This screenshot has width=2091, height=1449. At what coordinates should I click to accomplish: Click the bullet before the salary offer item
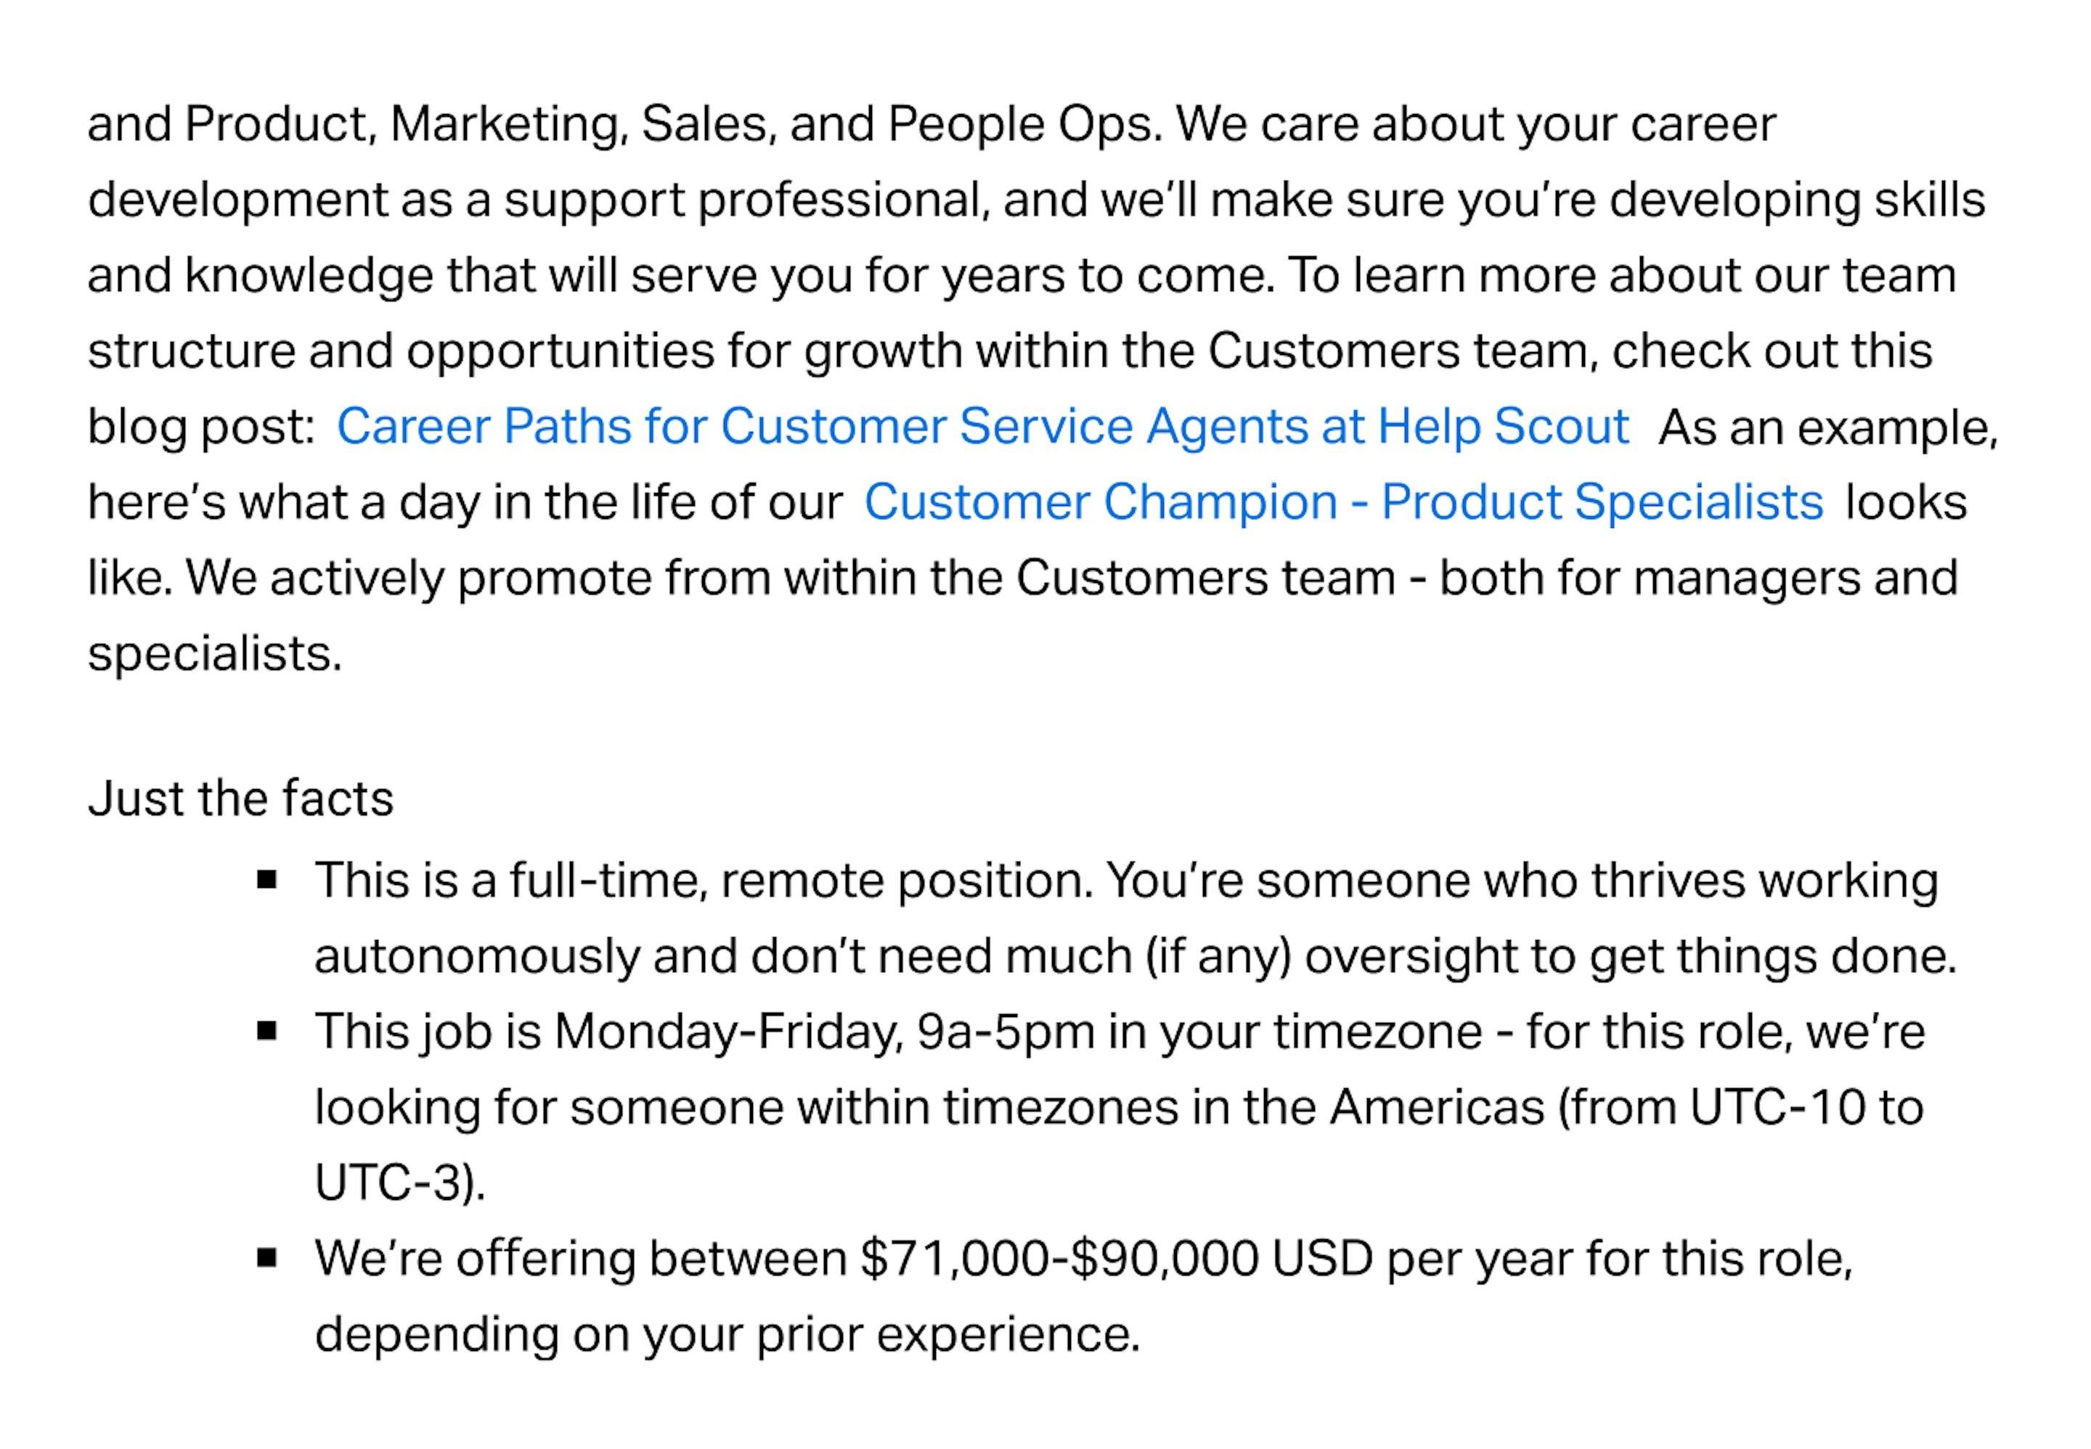267,1258
